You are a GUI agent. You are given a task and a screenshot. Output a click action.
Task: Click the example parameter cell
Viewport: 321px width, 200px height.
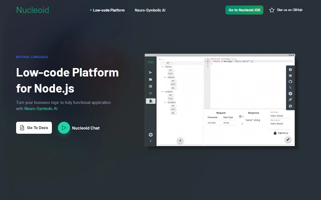212,123
